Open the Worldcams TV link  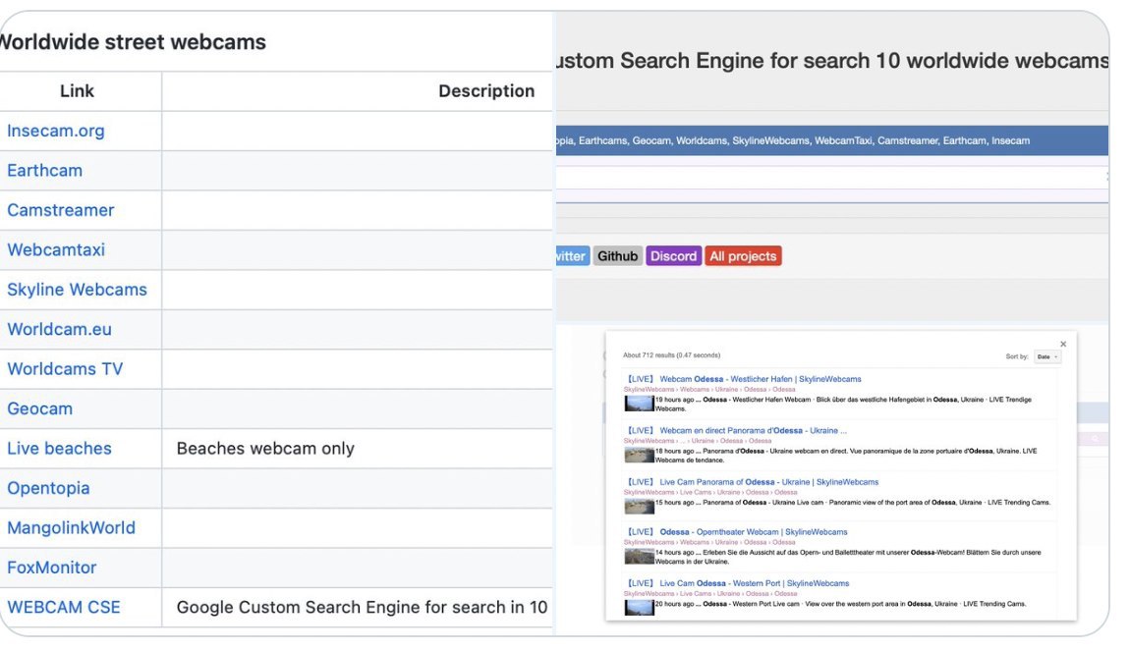pos(66,368)
